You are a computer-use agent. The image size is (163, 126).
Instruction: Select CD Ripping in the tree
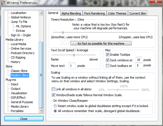[x=18, y=57]
